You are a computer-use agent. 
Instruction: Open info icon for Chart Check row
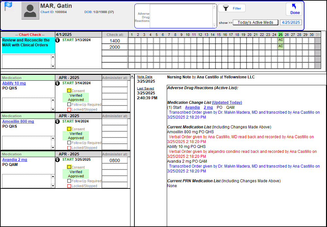click(58, 40)
